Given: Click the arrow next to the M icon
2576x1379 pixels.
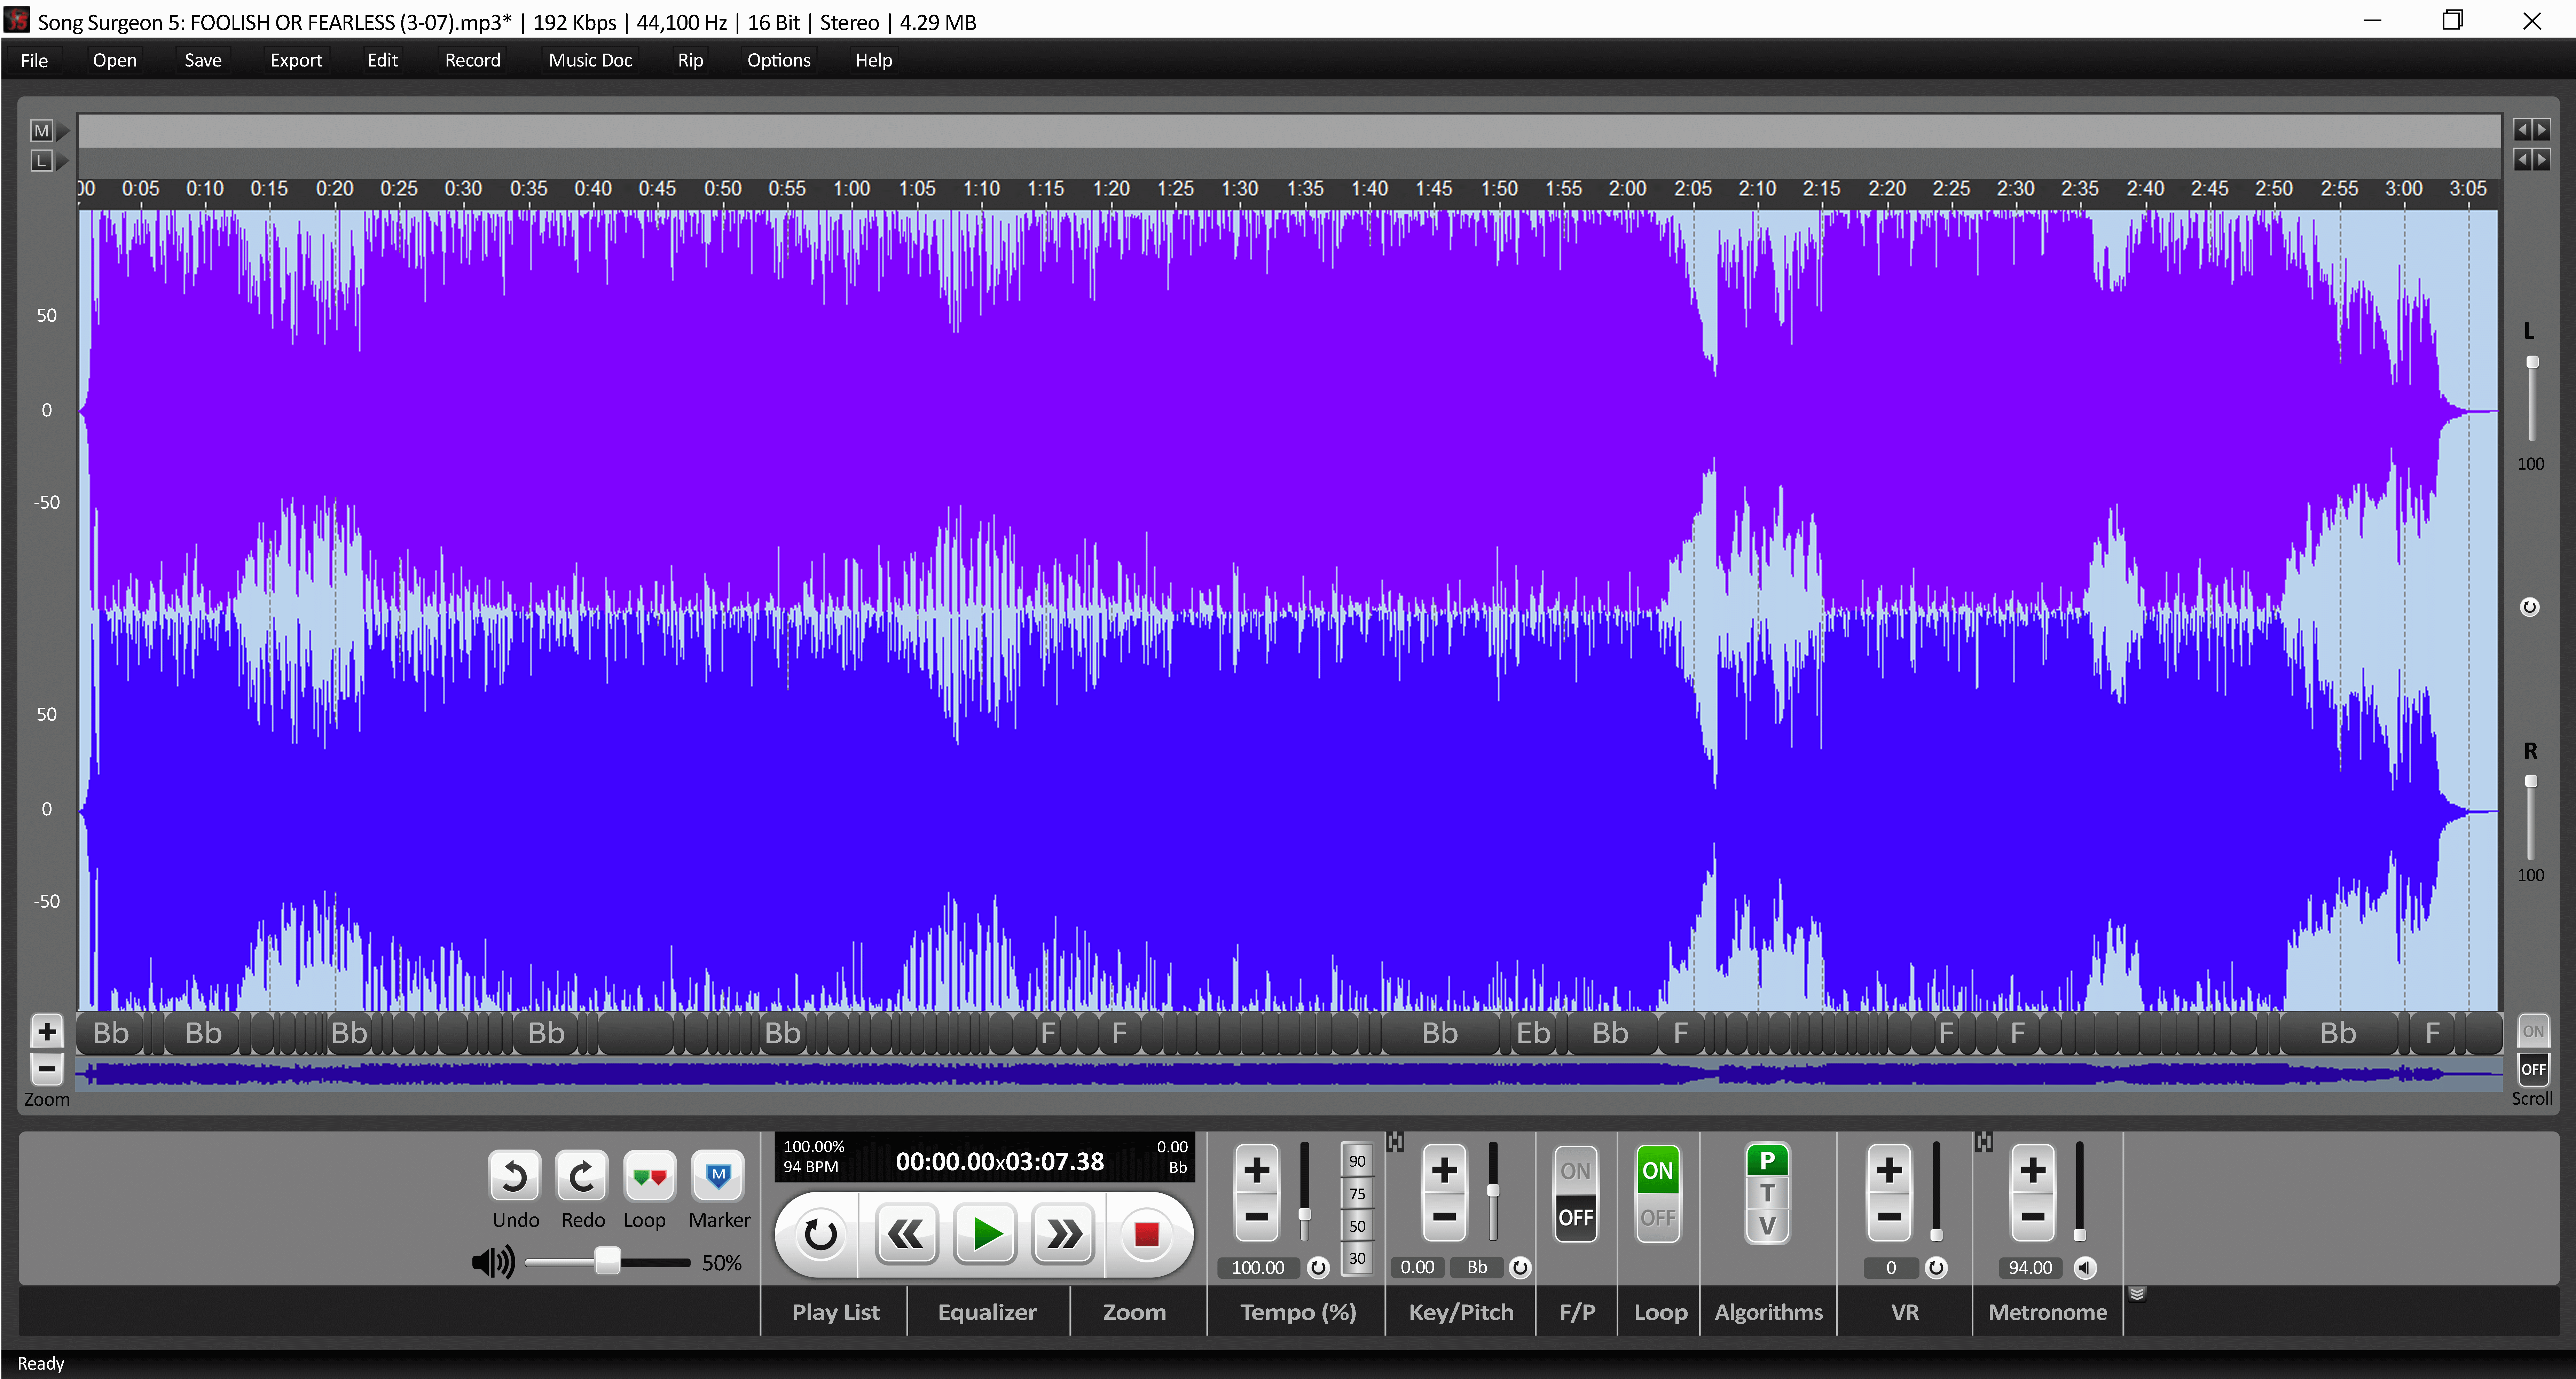Looking at the screenshot, I should click(x=63, y=131).
